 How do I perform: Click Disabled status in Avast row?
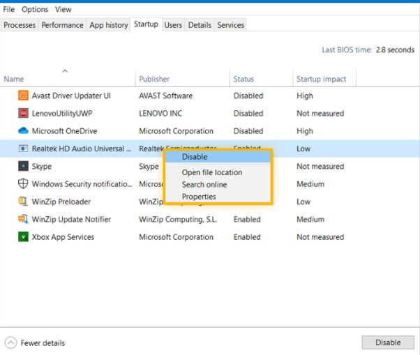(248, 96)
